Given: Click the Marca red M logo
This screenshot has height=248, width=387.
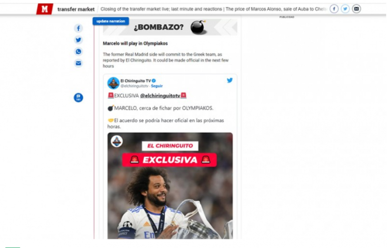Looking at the screenshot, I should [45, 9].
